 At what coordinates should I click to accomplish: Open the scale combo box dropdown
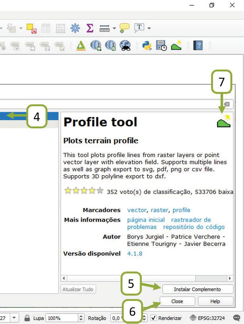click(x=14, y=318)
